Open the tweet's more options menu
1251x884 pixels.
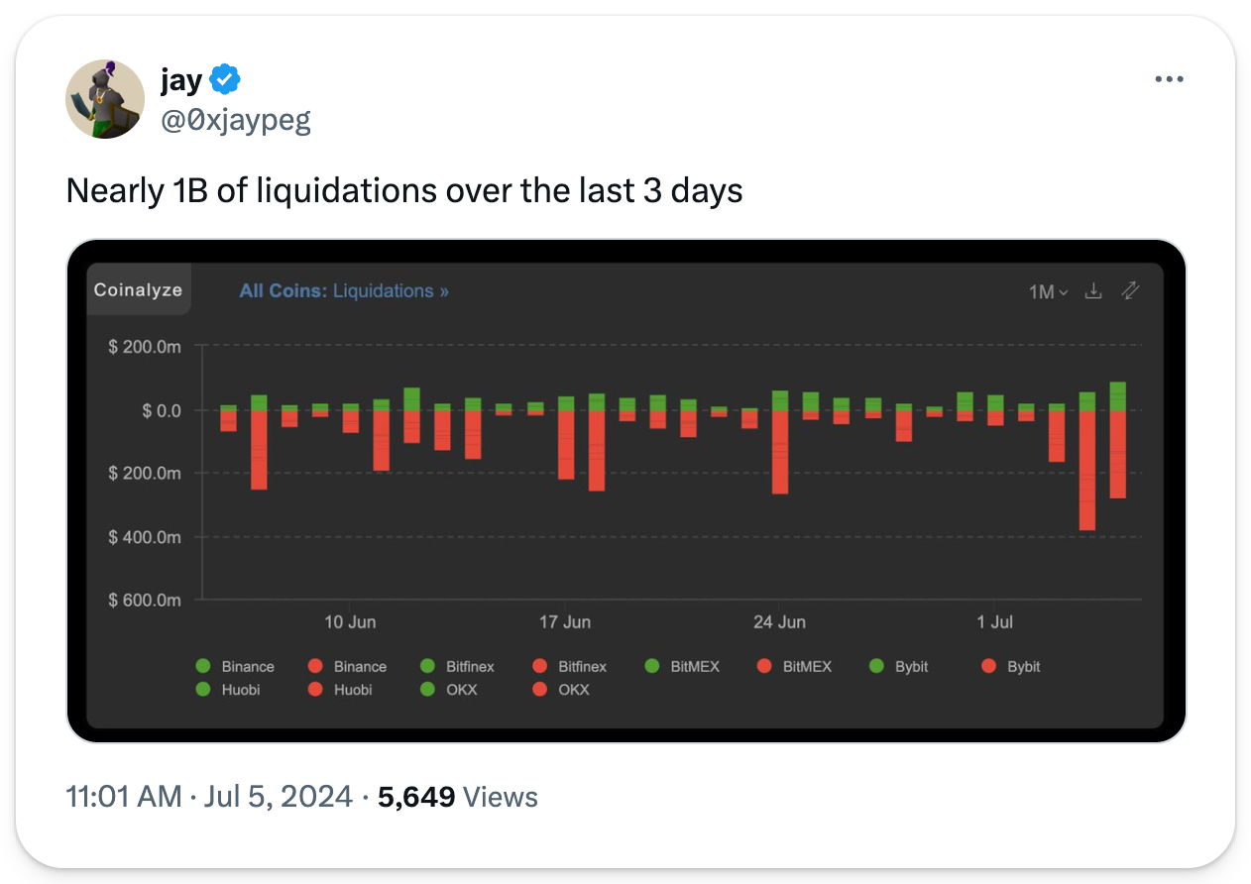click(x=1170, y=79)
